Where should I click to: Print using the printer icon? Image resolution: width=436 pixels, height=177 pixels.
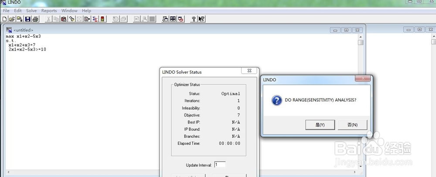[x=35, y=19]
